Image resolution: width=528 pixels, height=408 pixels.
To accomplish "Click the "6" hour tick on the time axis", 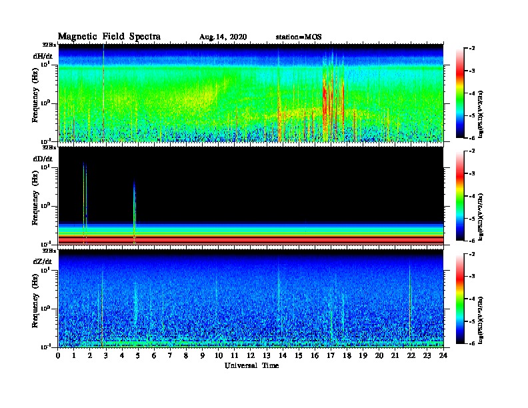I will coord(154,356).
